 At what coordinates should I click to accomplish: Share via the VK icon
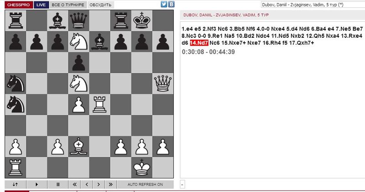pyautogui.click(x=171, y=5)
